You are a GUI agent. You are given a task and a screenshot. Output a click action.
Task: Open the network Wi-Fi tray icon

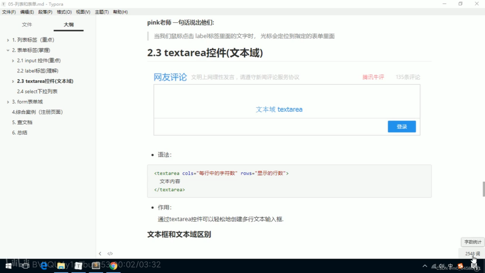(434, 266)
